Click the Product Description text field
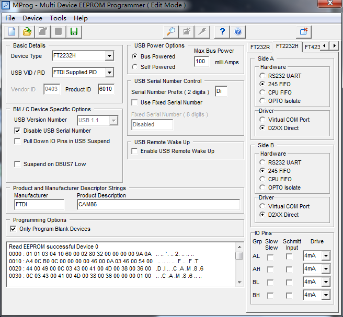The image size is (343, 317). coord(158,205)
